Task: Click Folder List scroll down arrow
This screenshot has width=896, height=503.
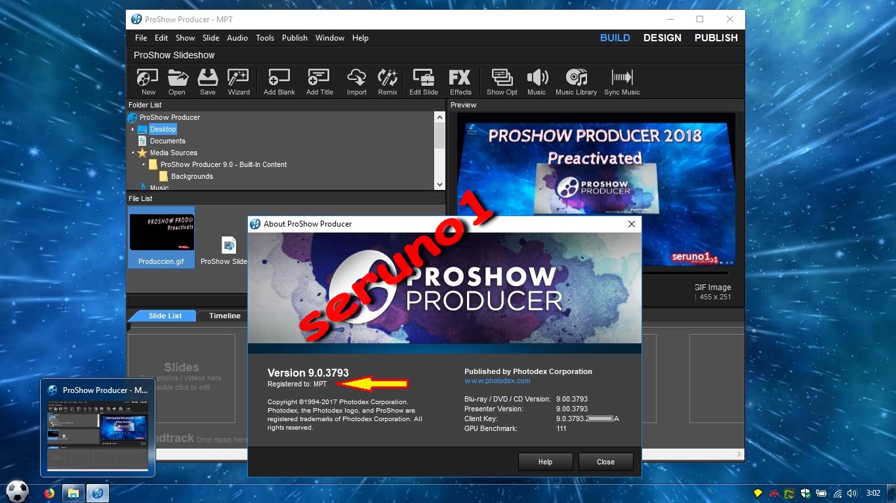Action: [x=439, y=185]
